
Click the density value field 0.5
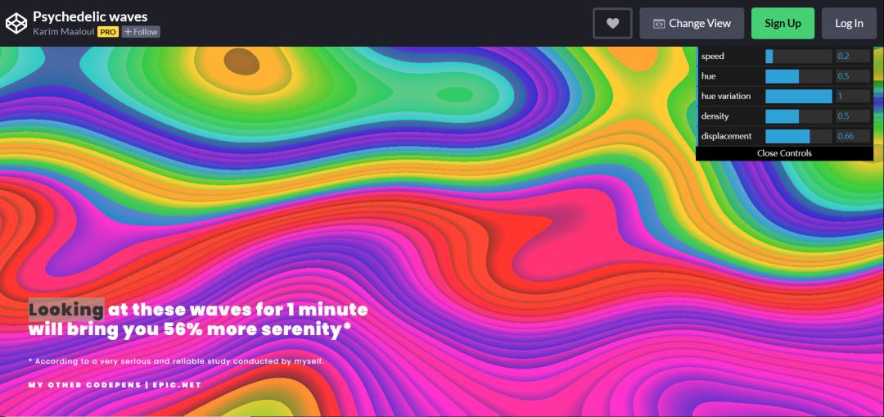[852, 116]
